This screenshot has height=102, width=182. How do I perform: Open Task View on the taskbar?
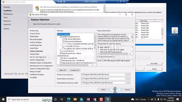pyautogui.click(x=62, y=99)
